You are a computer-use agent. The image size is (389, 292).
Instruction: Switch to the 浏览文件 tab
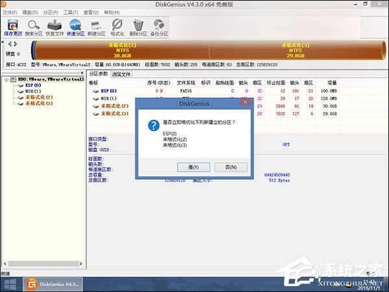(121, 75)
